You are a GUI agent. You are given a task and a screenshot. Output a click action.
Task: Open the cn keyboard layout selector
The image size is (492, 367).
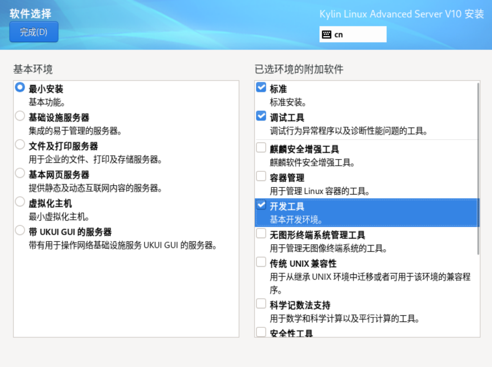click(353, 34)
